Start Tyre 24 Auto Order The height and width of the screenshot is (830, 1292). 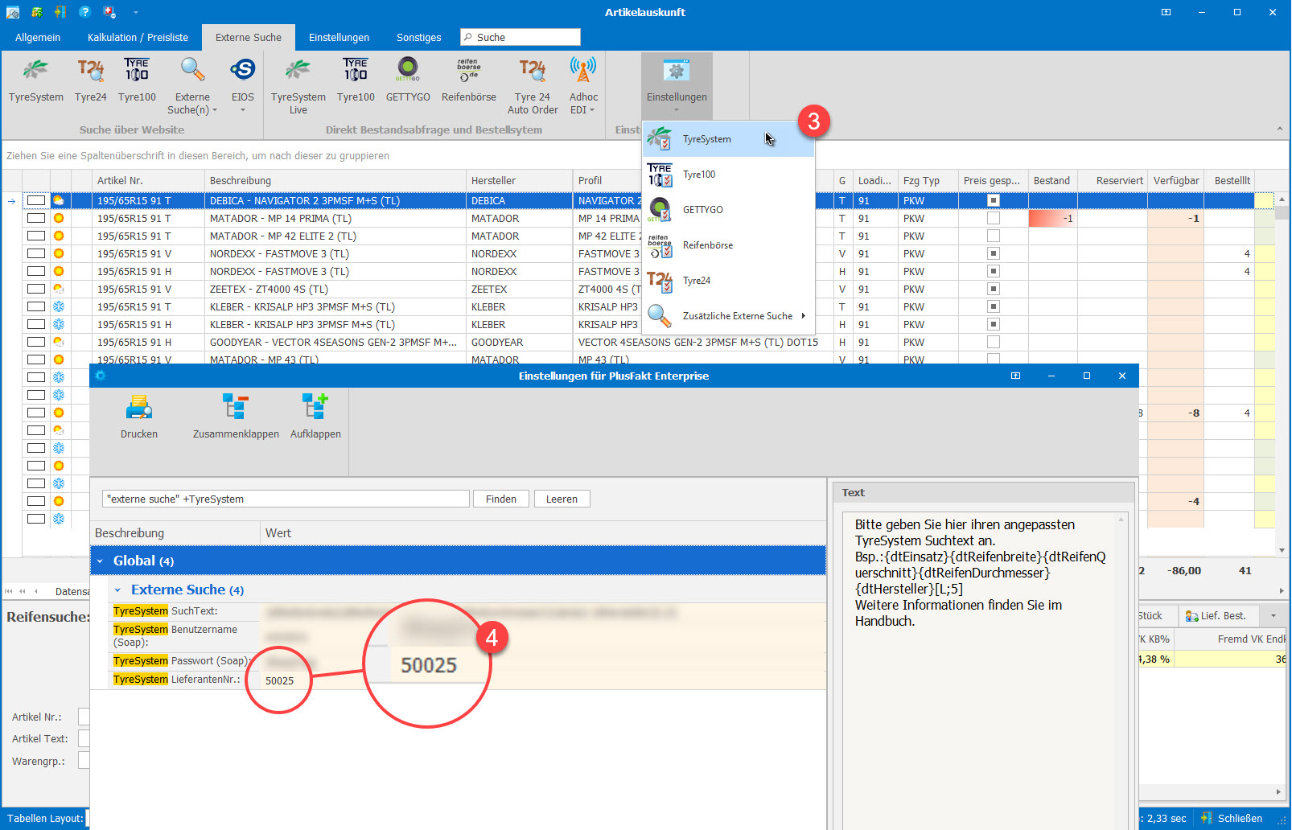(533, 85)
